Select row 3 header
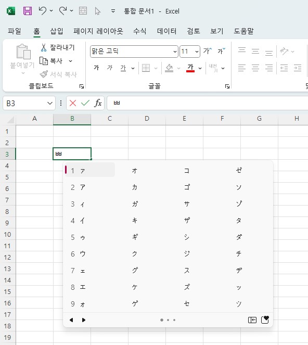The image size is (308, 345). pos(7,154)
